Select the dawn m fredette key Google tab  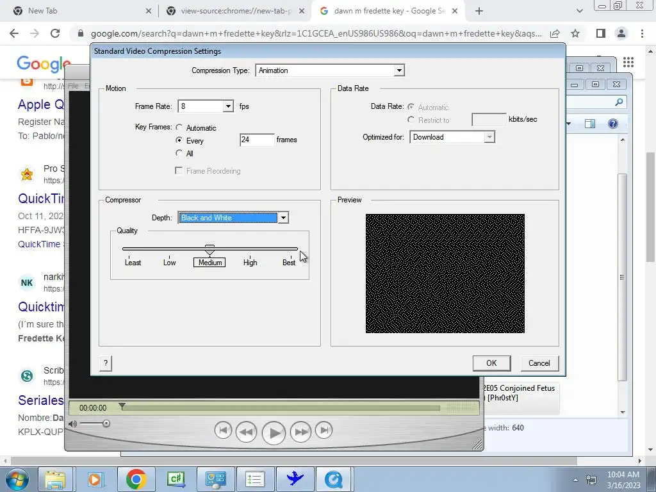[x=389, y=11]
